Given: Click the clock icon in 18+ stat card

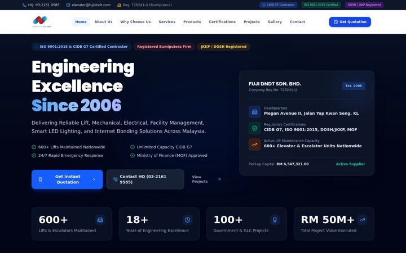Looking at the screenshot, I should point(187,220).
